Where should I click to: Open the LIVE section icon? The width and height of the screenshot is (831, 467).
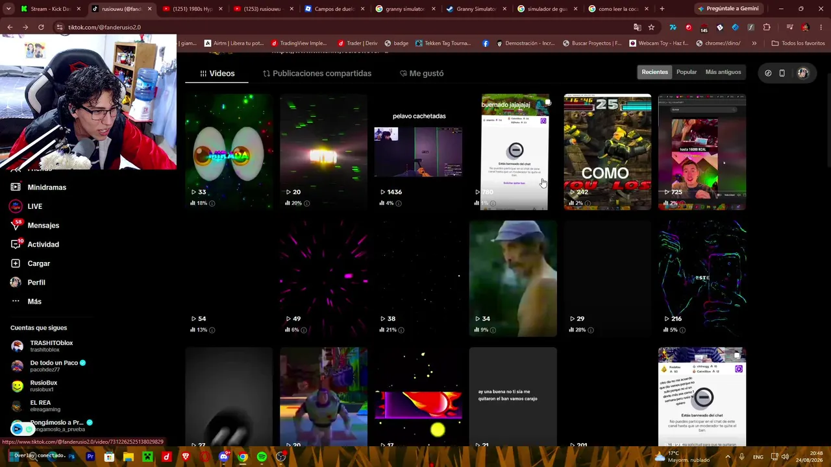[x=16, y=206]
